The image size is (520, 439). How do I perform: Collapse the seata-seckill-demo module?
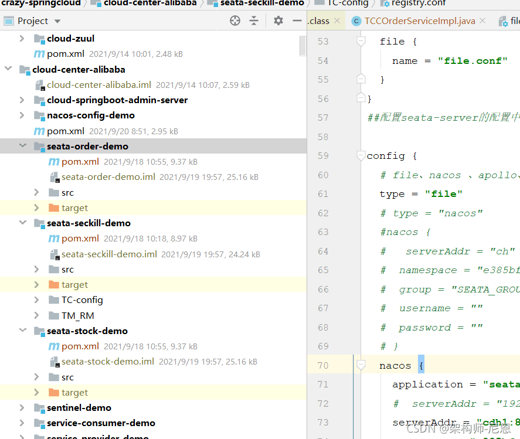22,223
